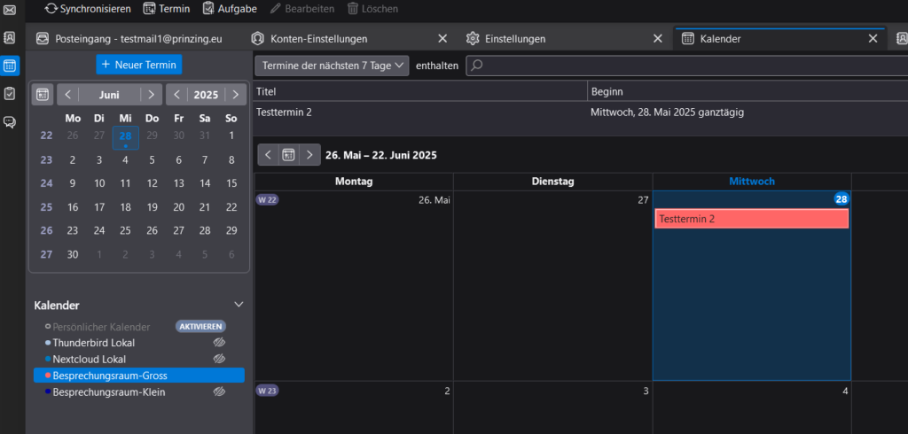Viewport: 908px width, 434px height.
Task: Open the Juni month picker
Action: pyautogui.click(x=109, y=94)
